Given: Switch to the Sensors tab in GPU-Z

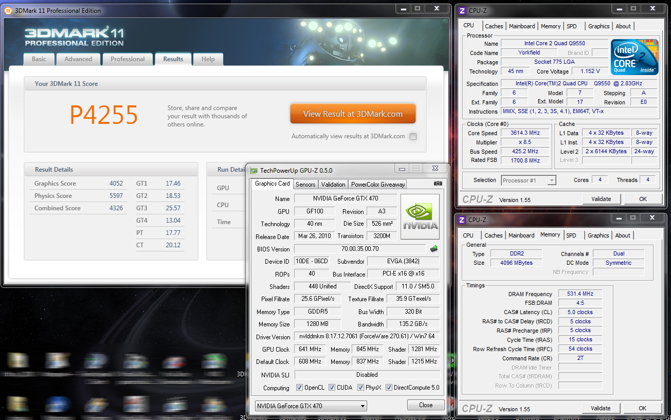Looking at the screenshot, I should [x=305, y=185].
